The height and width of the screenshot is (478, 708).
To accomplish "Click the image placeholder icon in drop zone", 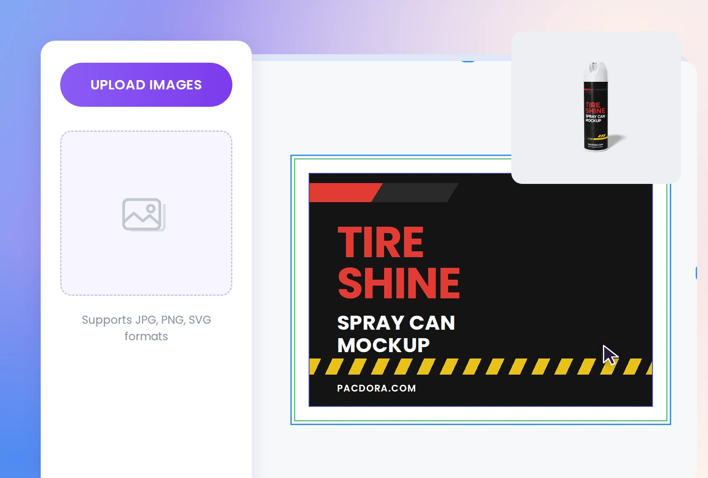I will [144, 214].
